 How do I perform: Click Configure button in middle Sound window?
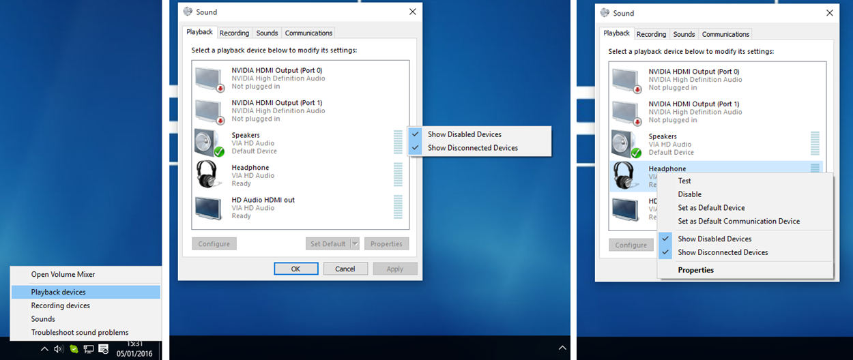214,243
